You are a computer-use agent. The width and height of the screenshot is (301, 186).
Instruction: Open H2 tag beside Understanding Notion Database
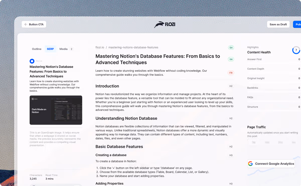231,118
